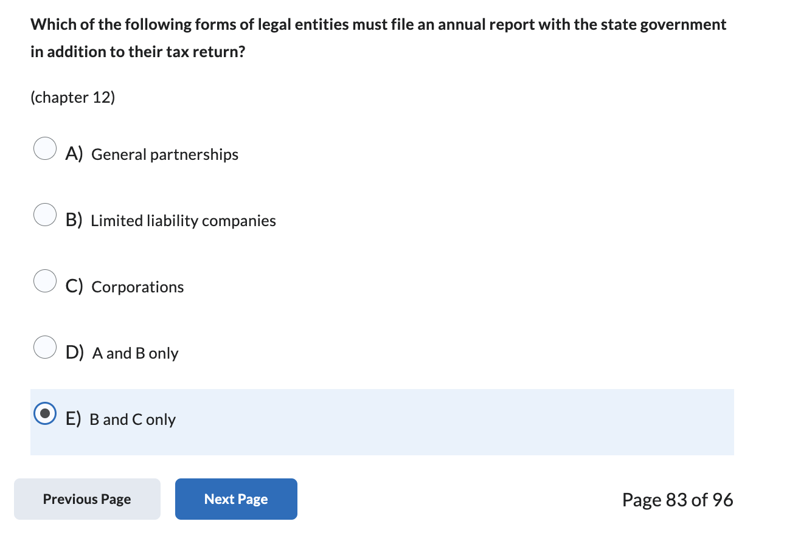Return to the Previous Page
Image resolution: width=798 pixels, height=541 pixels.
[x=87, y=499]
